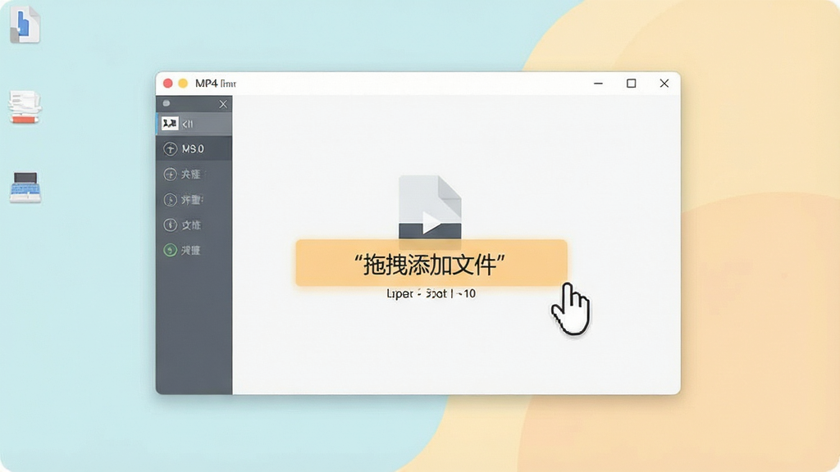
Task: Open the stacked papers desktop icon
Action: point(25,107)
